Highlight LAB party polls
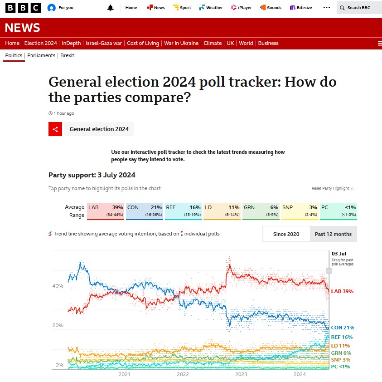This screenshot has width=382, height=382. (x=105, y=211)
